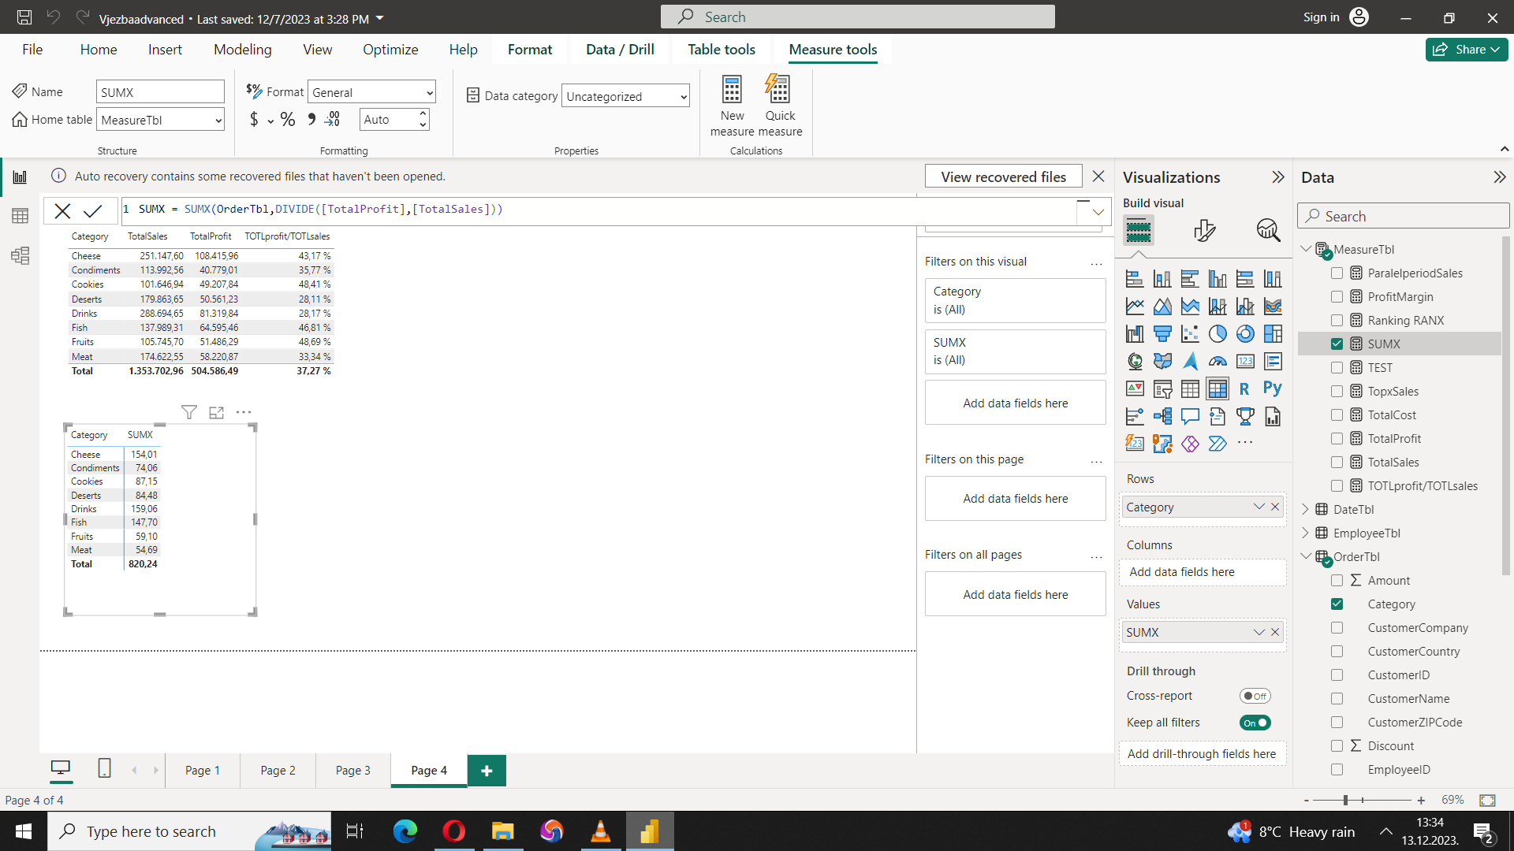Select the KPI visual
Viewport: 1514px width, 851px height.
1135,388
